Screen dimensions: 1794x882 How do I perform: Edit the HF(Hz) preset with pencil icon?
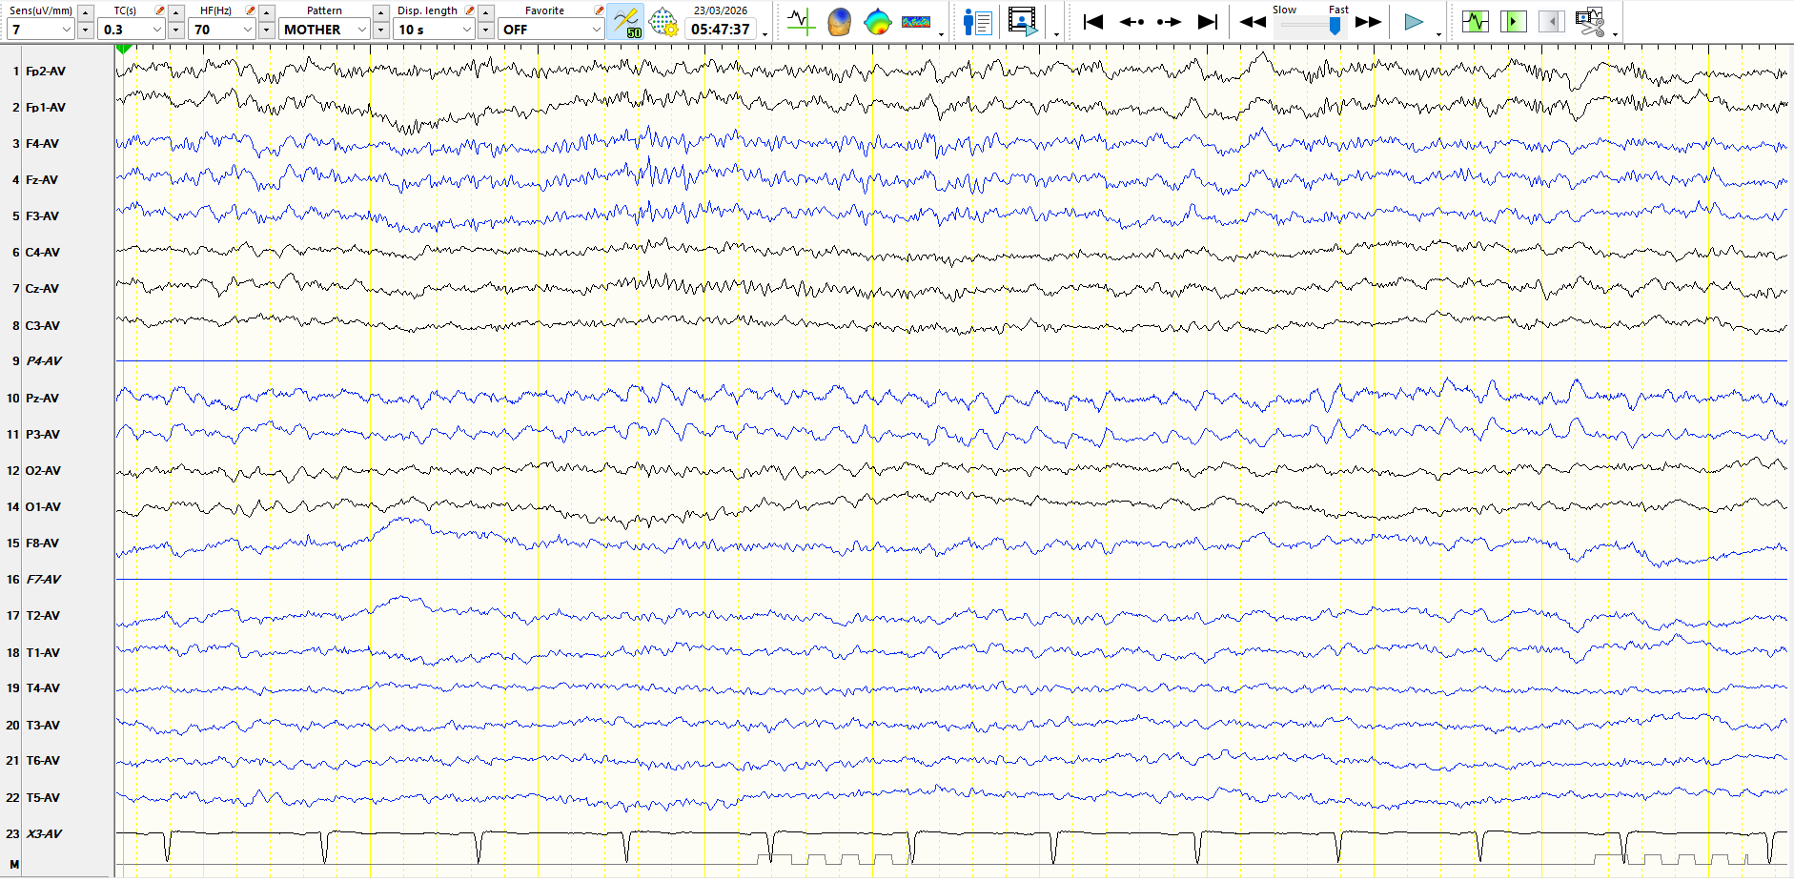tap(250, 10)
